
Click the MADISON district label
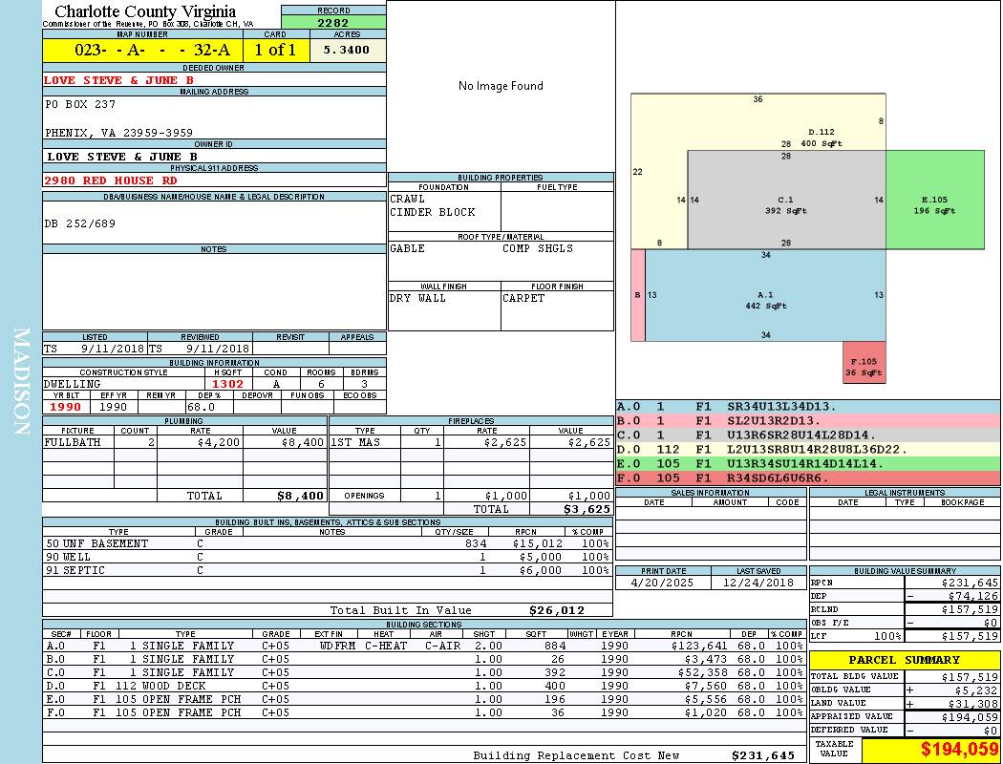[x=21, y=382]
